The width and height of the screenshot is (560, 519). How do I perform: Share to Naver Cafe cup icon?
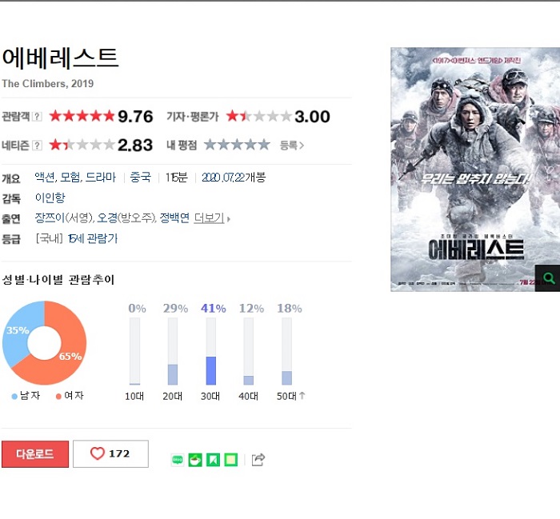(x=195, y=460)
